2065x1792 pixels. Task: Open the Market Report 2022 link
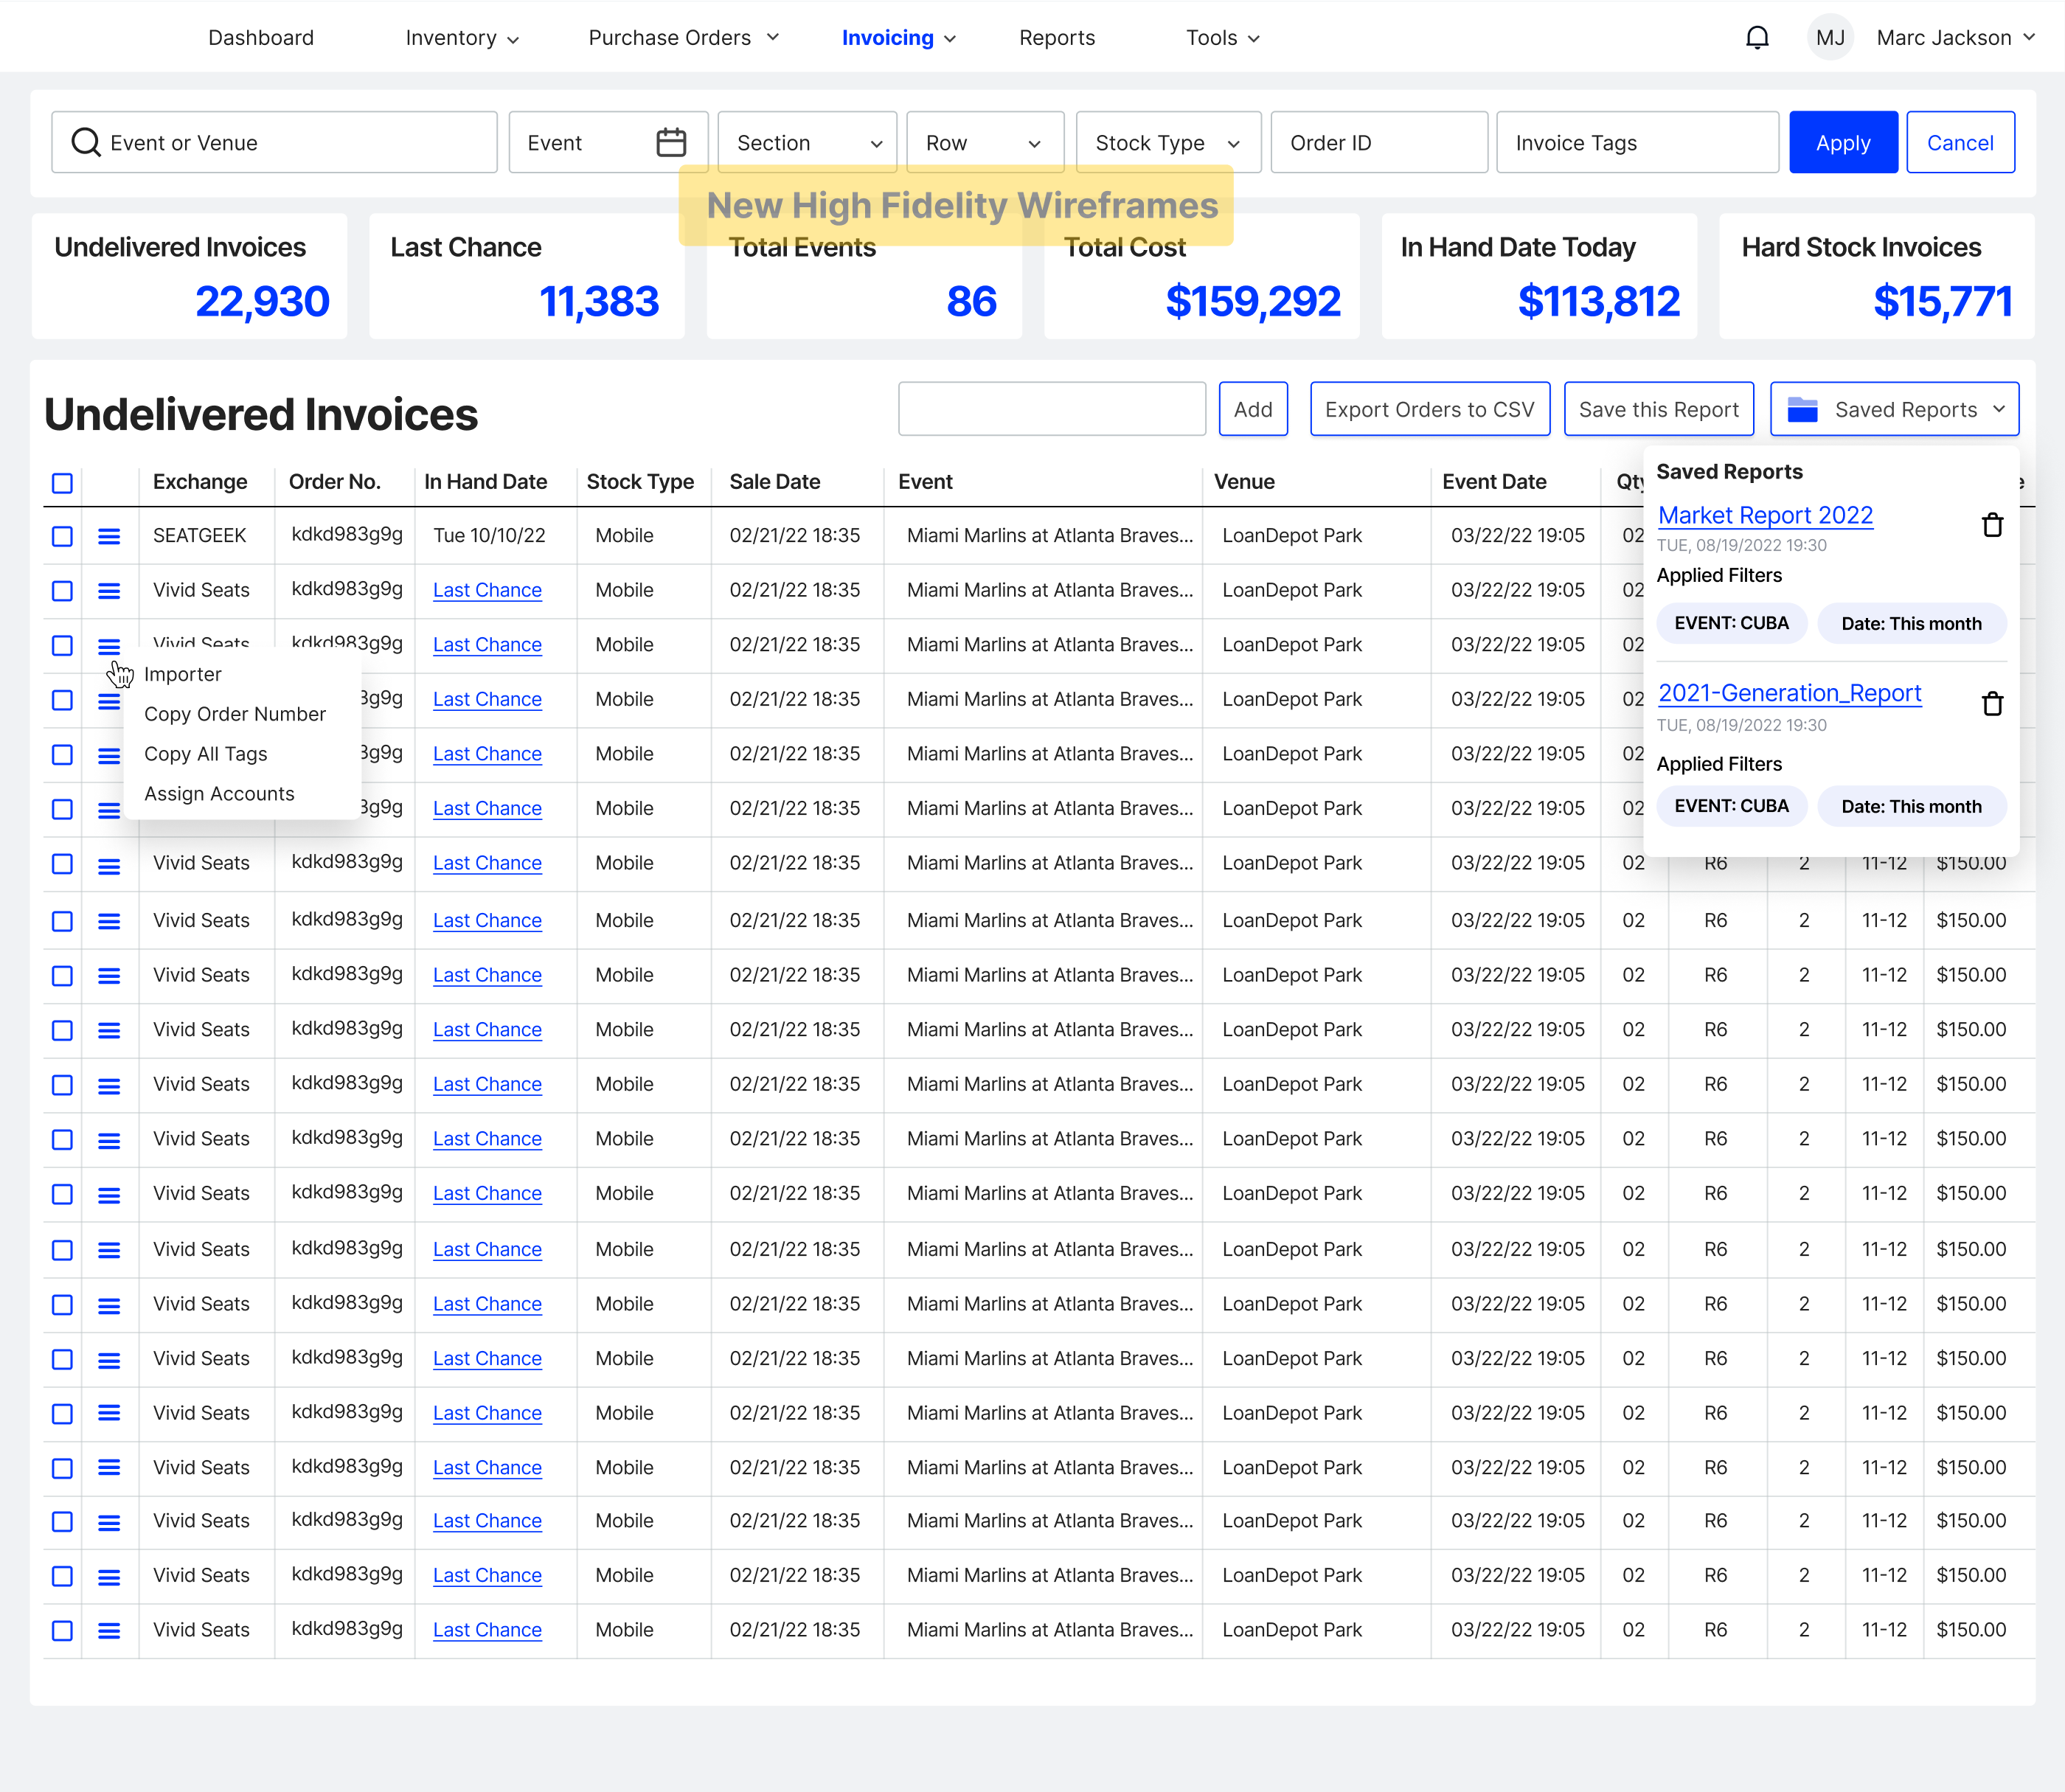(1765, 515)
